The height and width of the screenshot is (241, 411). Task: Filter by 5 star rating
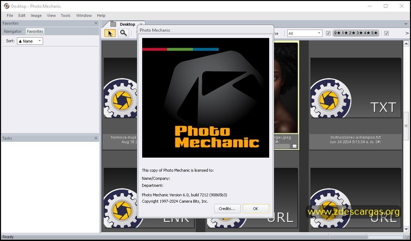374,33
